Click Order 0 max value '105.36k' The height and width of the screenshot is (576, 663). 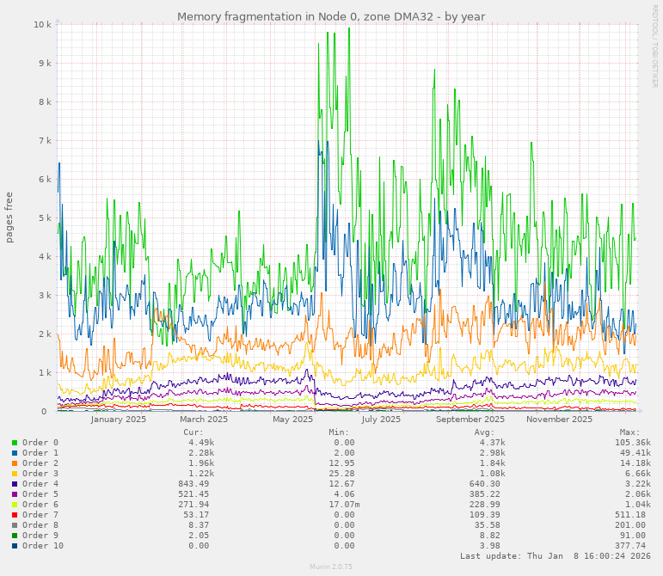(x=633, y=443)
